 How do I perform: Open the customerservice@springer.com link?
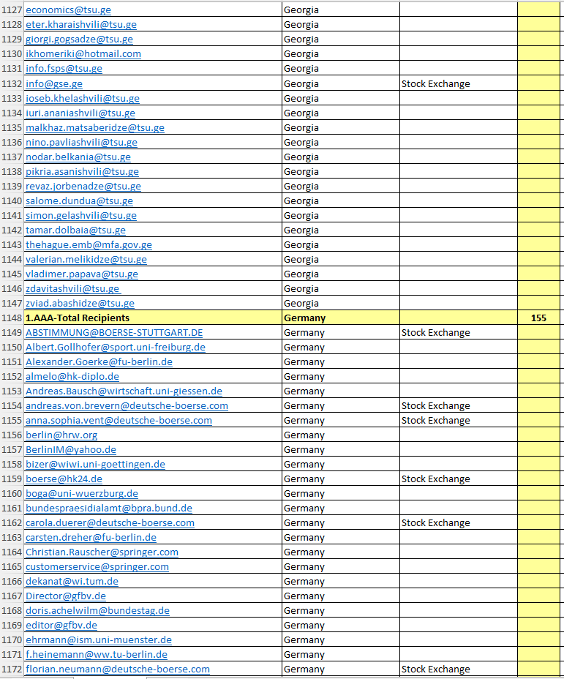[x=97, y=566]
